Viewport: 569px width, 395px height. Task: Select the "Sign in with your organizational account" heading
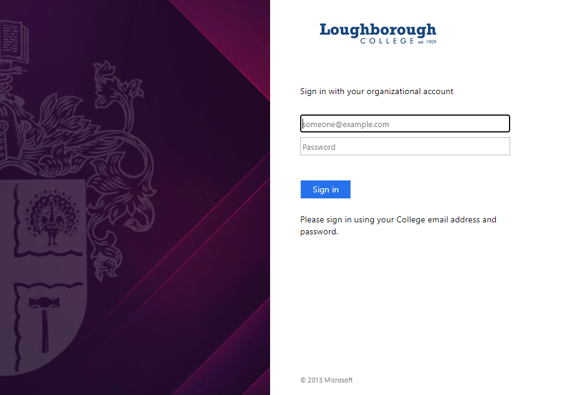point(376,91)
